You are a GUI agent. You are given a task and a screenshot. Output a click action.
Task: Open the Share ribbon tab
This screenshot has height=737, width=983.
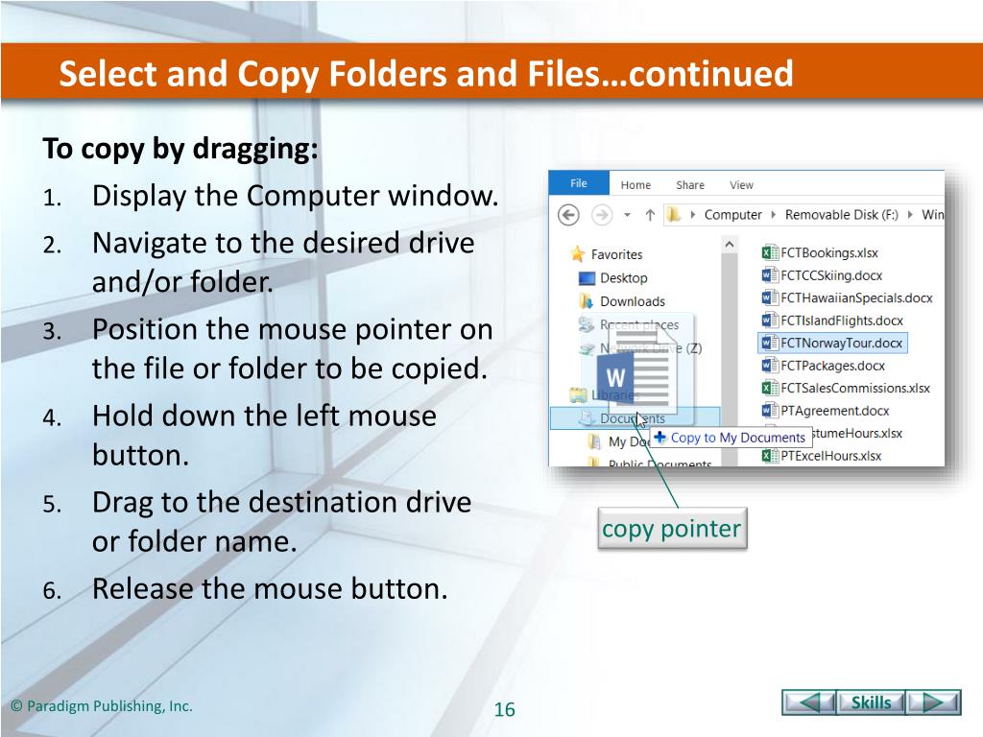[x=690, y=185]
